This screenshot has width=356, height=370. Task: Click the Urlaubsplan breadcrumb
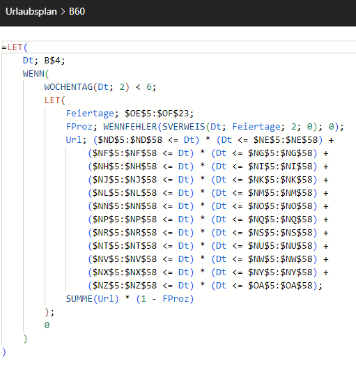[x=31, y=12]
